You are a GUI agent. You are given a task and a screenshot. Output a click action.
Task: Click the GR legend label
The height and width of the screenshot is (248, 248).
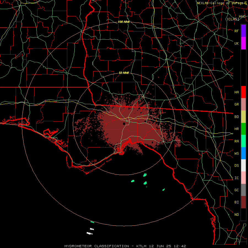coord(236,104)
